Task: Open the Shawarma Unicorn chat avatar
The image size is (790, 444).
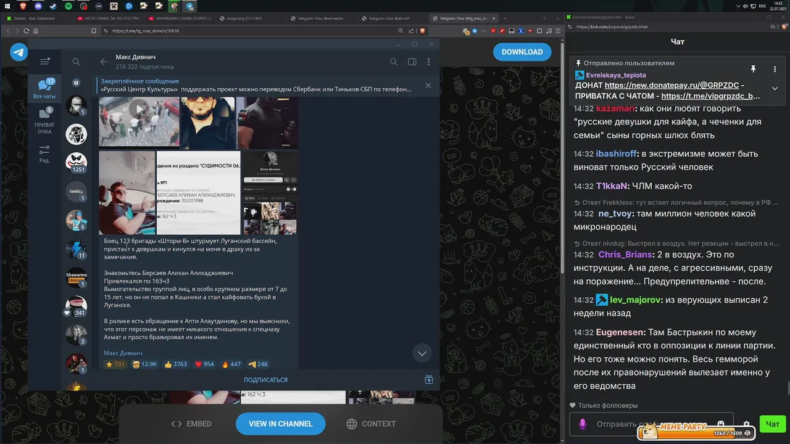Action: 77,277
